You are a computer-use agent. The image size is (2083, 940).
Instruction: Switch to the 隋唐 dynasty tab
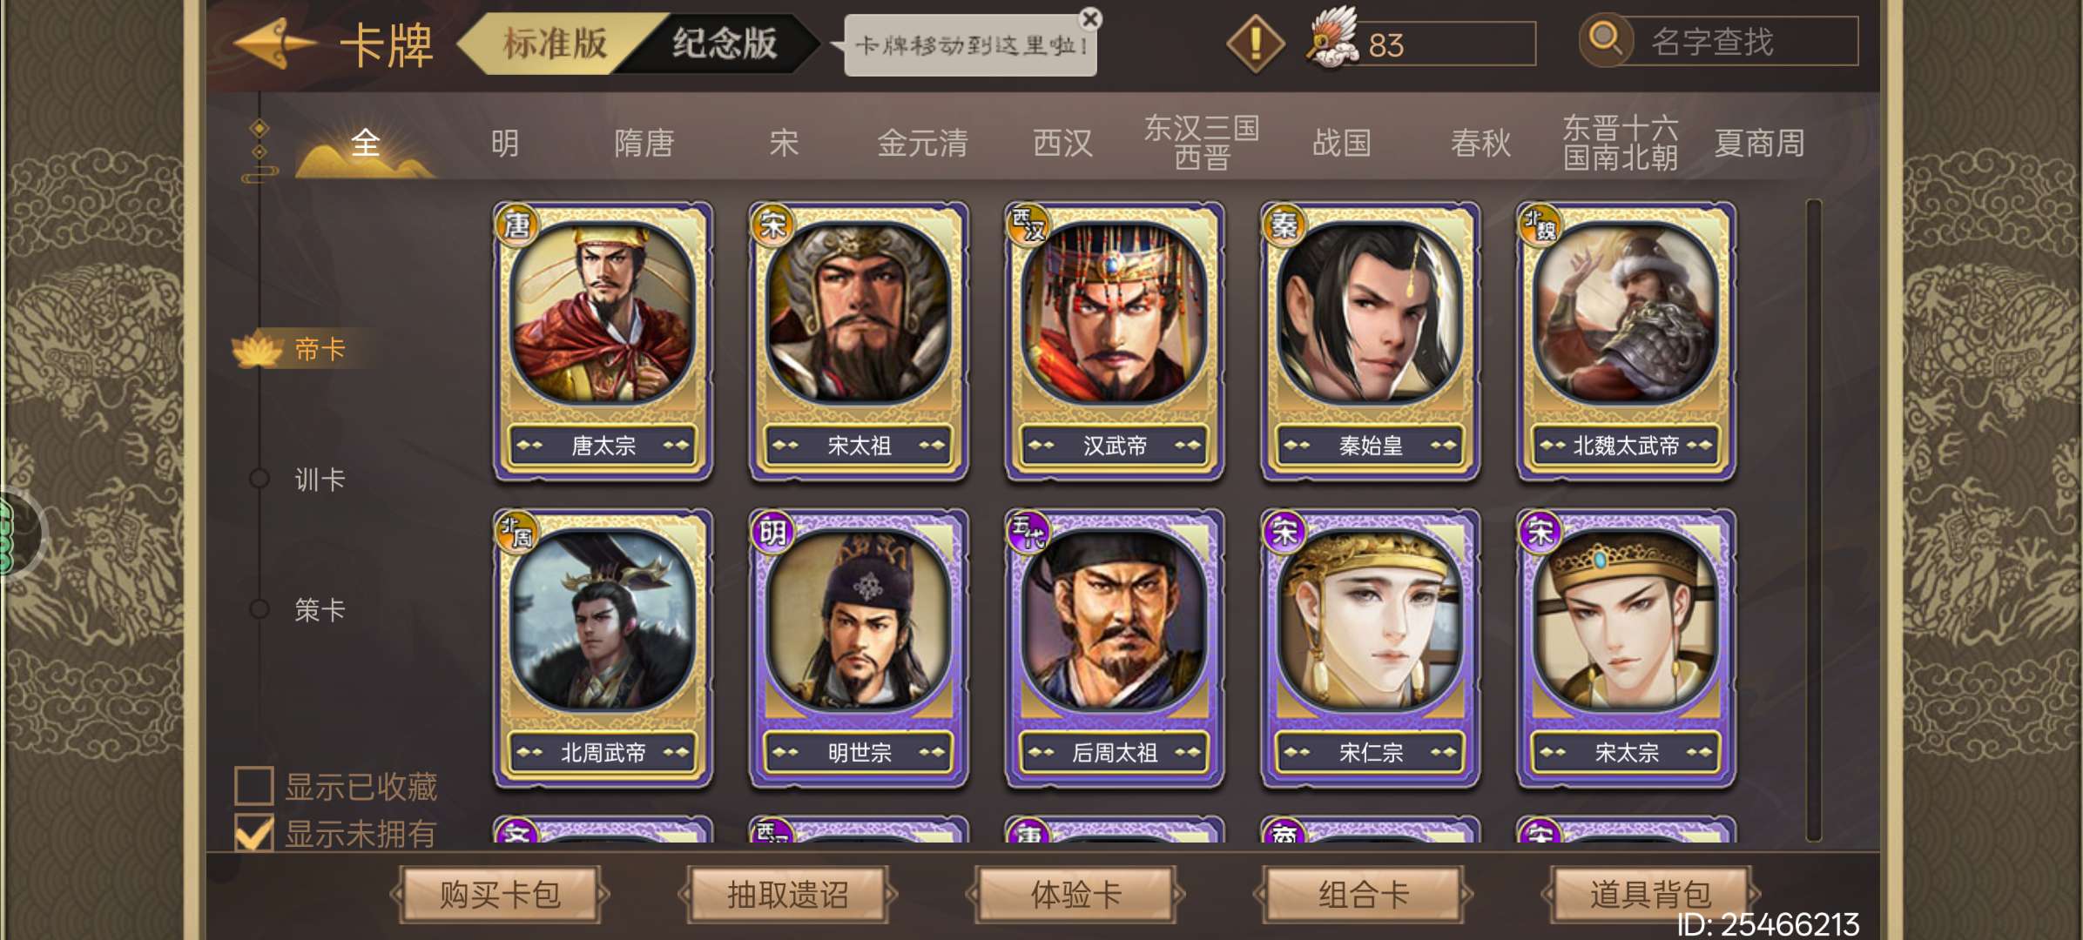click(644, 143)
